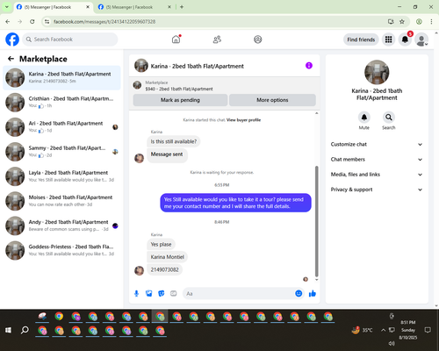
Task: Click the Yes plase message
Action: (161, 244)
